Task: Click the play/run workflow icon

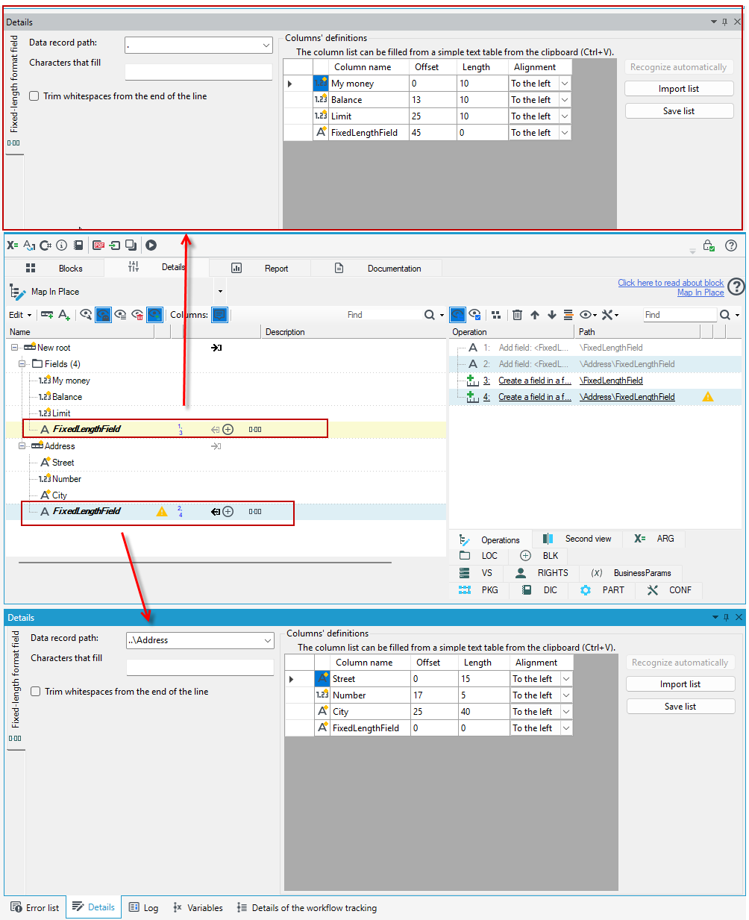Action: [151, 245]
